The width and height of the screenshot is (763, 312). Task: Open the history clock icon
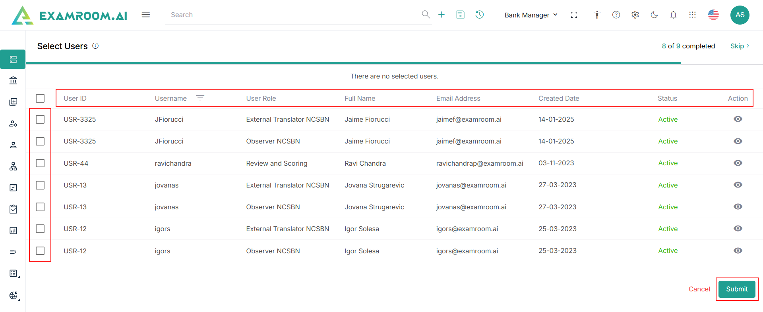tap(480, 15)
